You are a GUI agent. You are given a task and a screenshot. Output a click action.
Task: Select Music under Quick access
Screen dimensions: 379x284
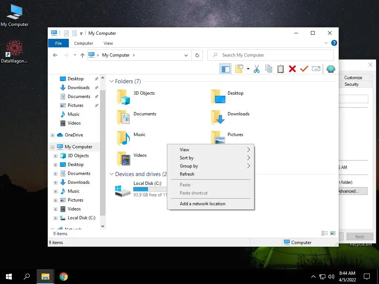tap(74, 114)
